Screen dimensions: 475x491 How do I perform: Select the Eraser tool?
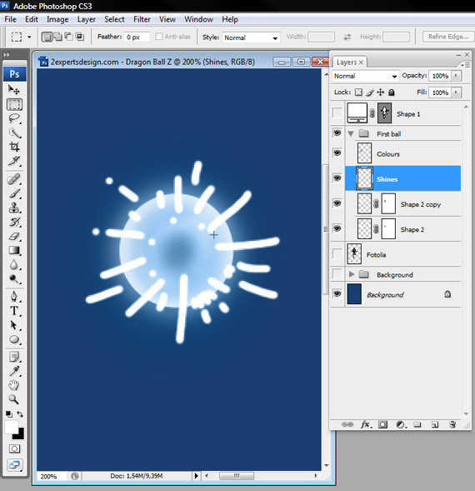coord(14,236)
